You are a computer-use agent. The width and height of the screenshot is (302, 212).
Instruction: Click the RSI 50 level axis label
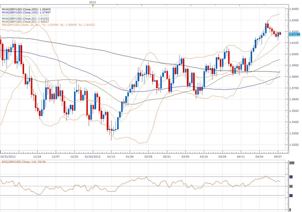(291, 186)
